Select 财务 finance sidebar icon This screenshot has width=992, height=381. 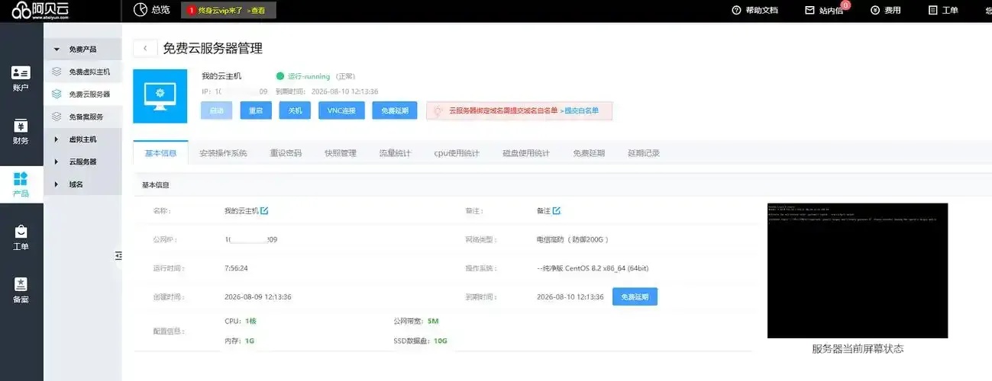pos(21,126)
